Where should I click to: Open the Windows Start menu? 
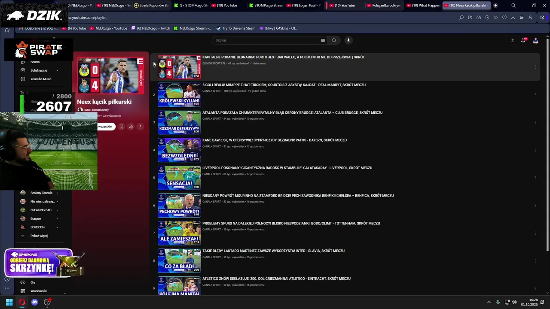tap(9, 302)
